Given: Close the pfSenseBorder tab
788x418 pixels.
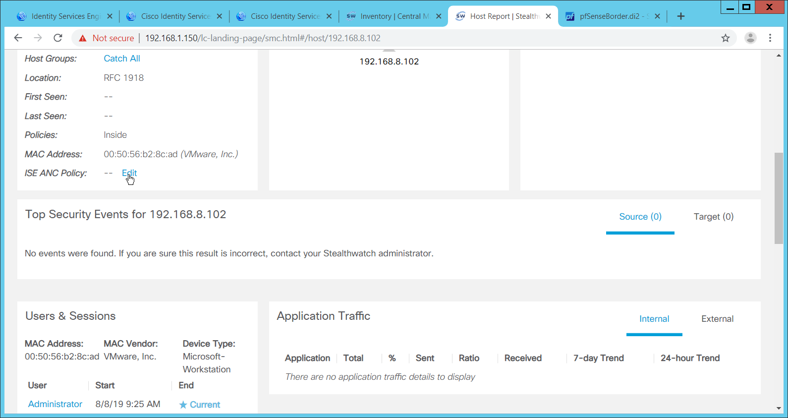Looking at the screenshot, I should (657, 16).
